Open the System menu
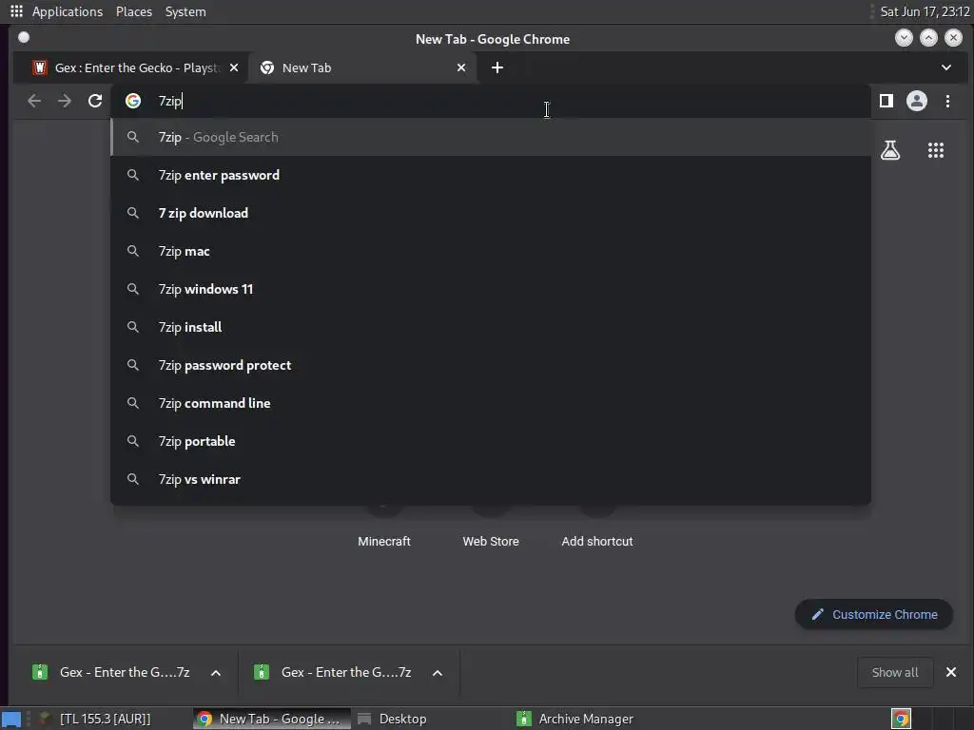This screenshot has width=974, height=730. [x=185, y=11]
